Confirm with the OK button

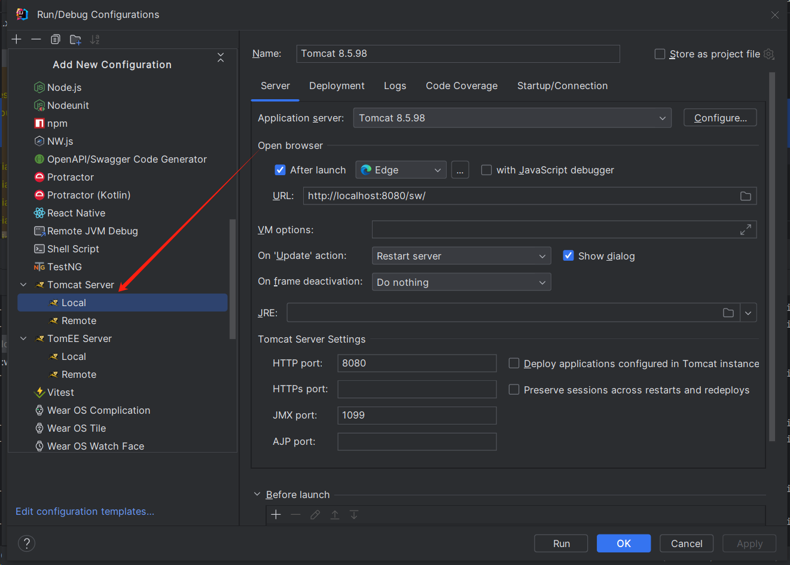click(x=624, y=543)
